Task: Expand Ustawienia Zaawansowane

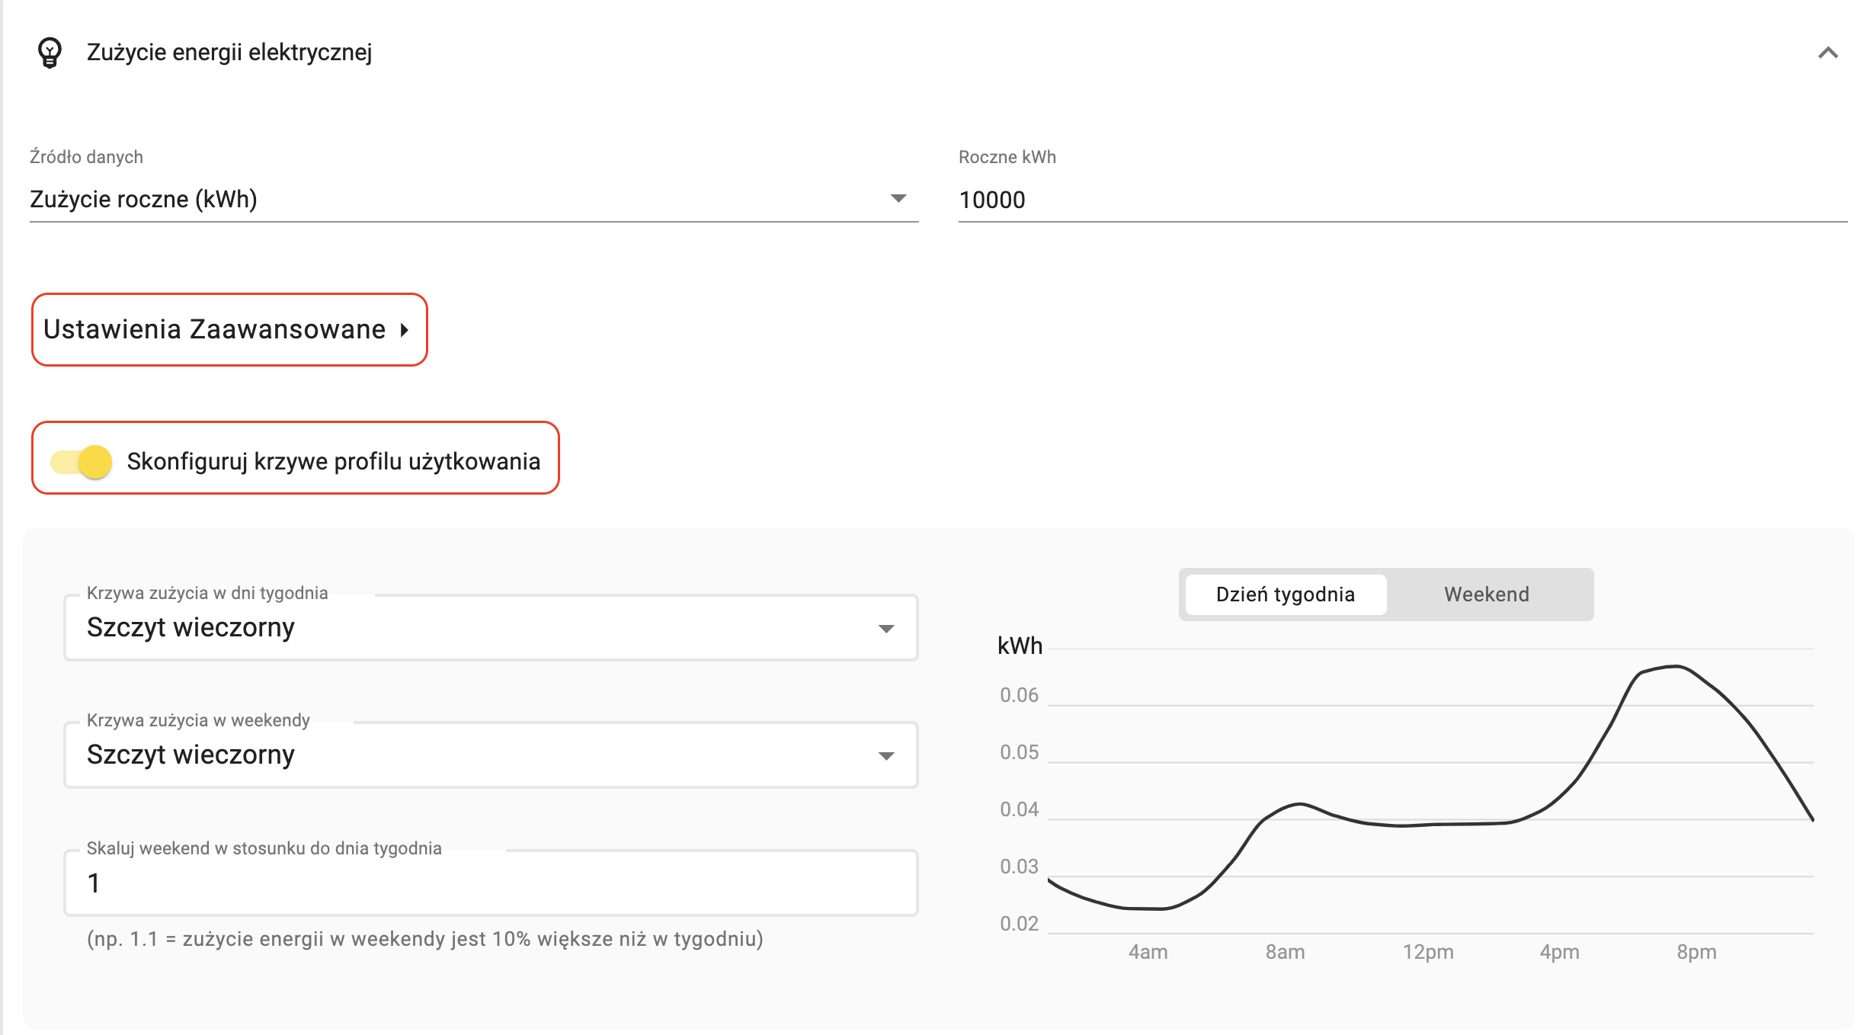Action: point(229,329)
